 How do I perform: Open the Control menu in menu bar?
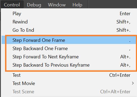tap(12, 5)
